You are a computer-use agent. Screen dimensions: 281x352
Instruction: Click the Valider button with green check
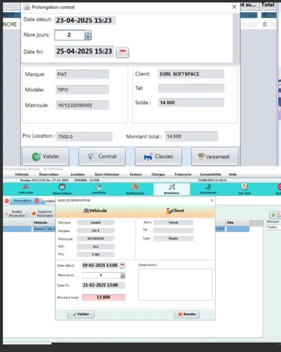point(46,157)
